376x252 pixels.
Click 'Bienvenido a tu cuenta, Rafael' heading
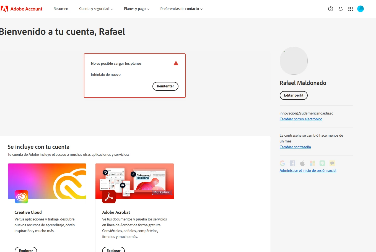point(62,32)
